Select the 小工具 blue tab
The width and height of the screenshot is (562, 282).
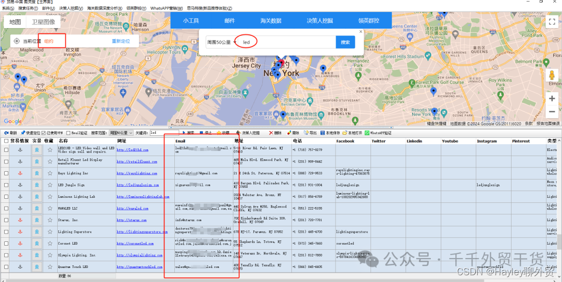(190, 20)
